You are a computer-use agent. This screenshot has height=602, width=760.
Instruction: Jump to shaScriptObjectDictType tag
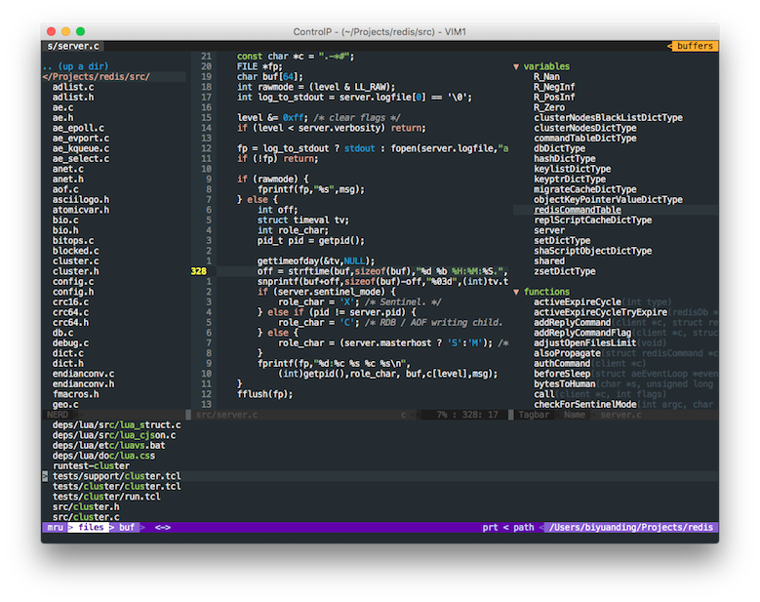[593, 251]
